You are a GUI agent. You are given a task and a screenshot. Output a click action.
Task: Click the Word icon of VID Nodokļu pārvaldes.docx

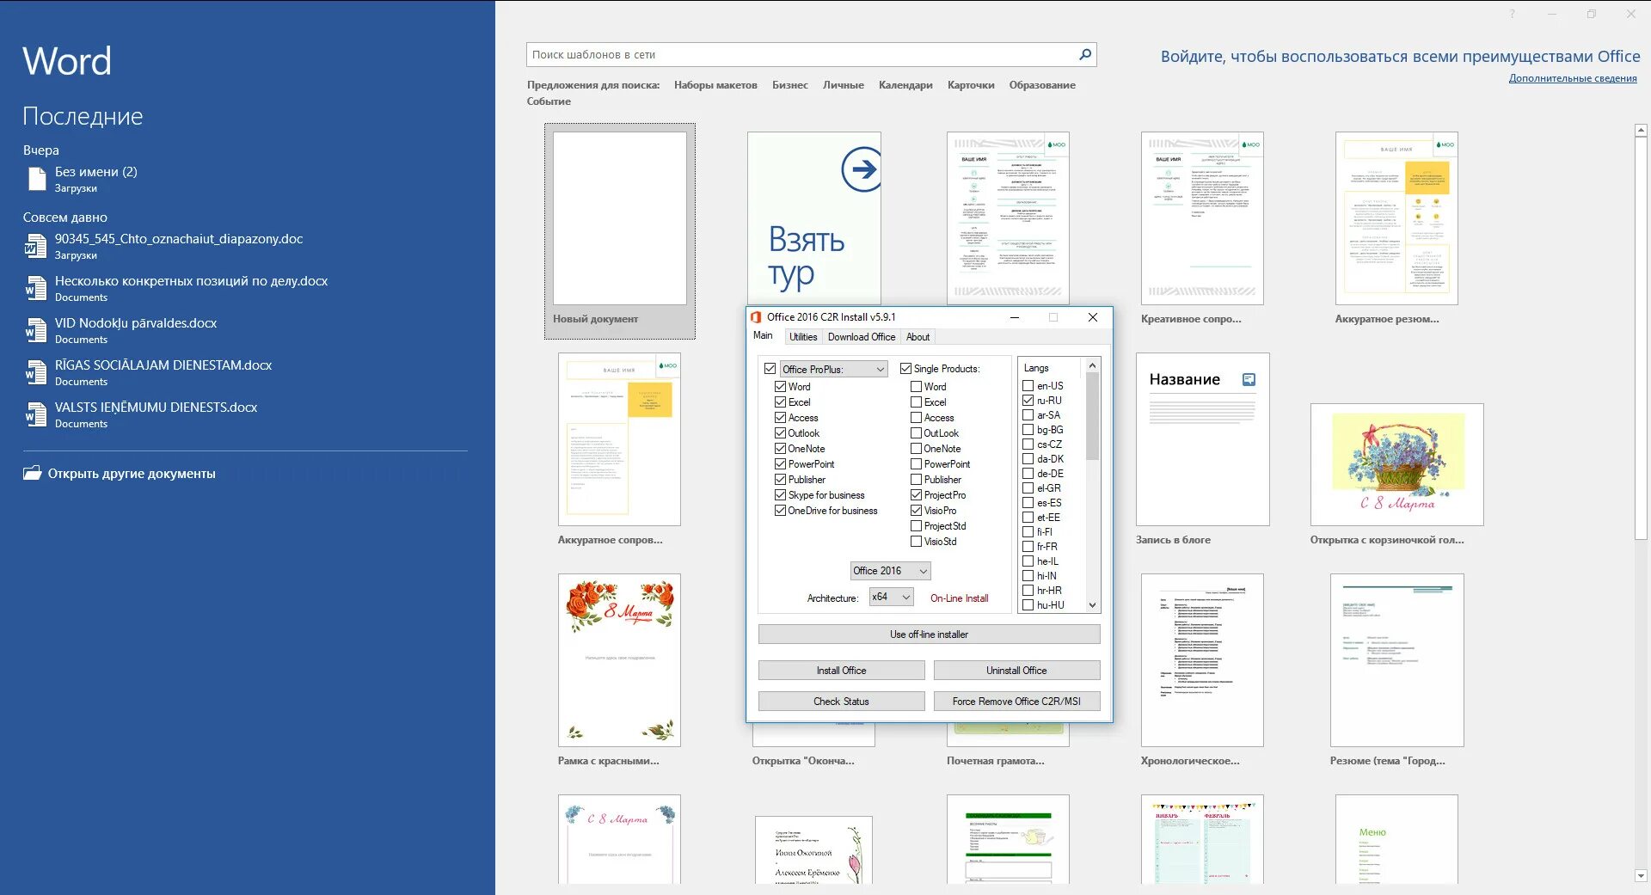[35, 330]
